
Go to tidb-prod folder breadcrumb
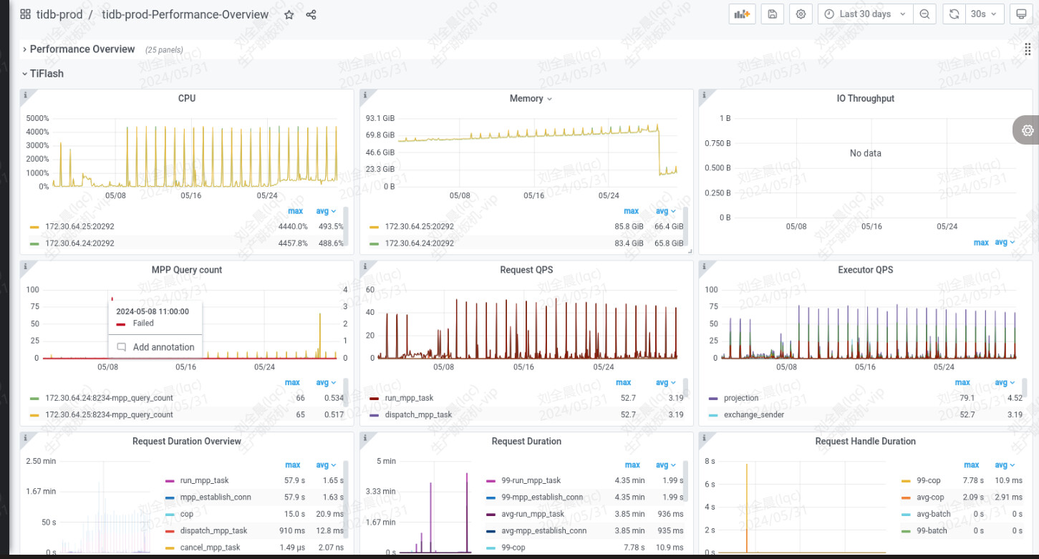point(59,14)
